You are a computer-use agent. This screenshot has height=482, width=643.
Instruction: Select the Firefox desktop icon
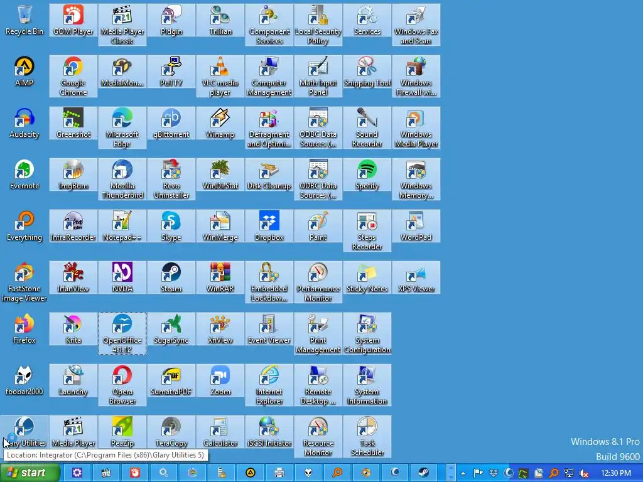(24, 329)
